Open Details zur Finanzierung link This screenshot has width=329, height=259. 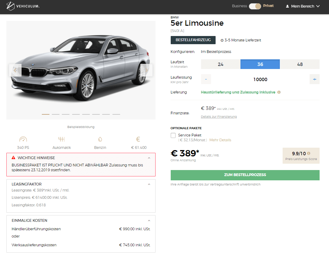219,116
